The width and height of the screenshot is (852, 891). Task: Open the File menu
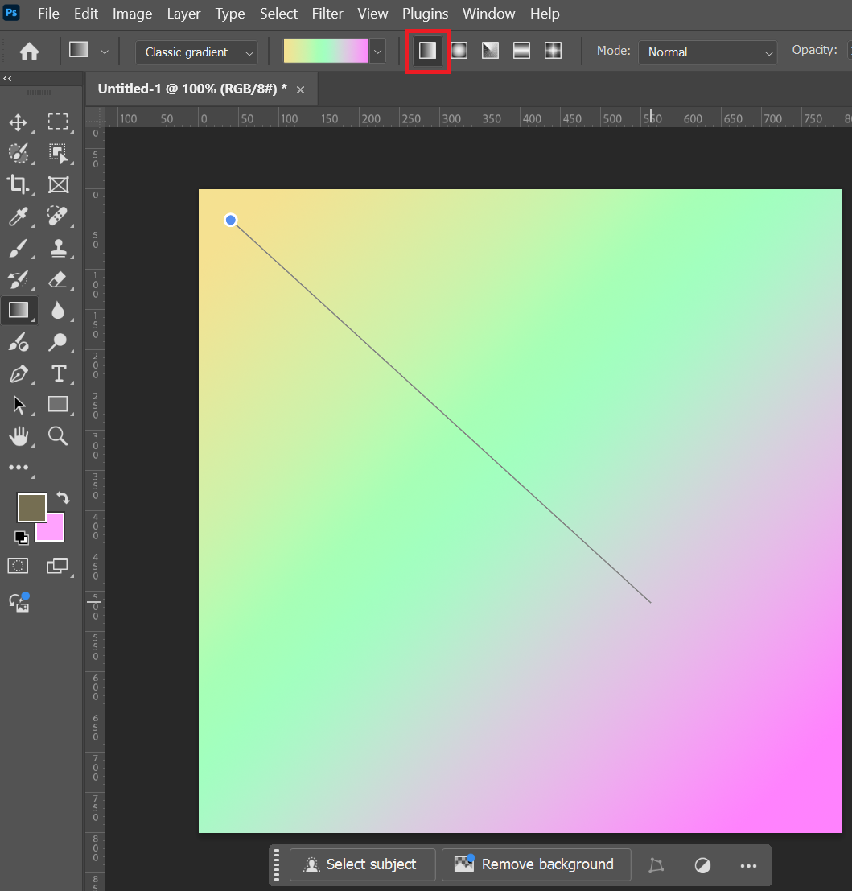[x=48, y=14]
